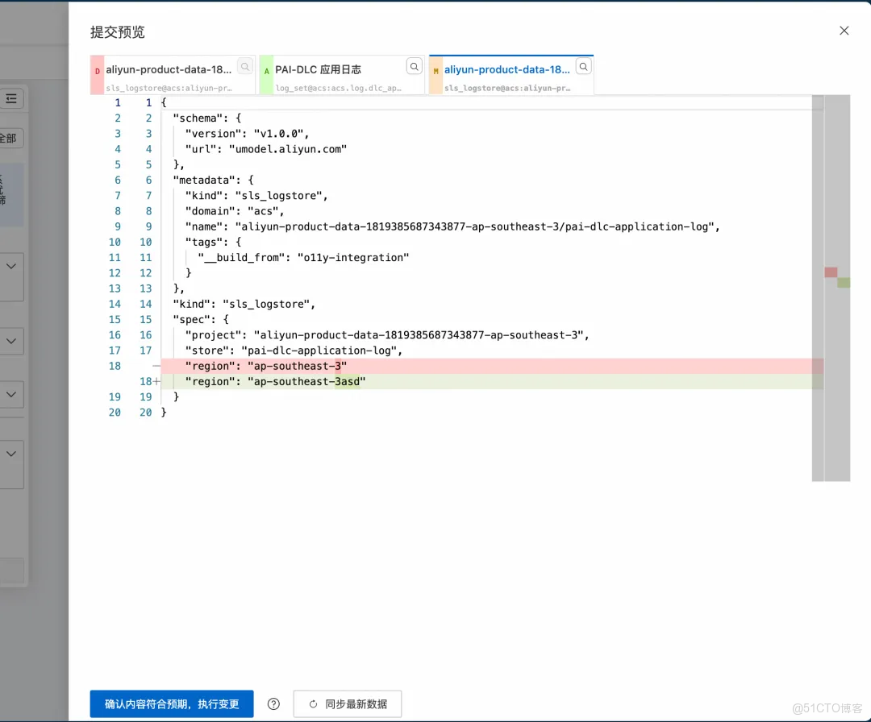Screen dimensions: 871x722
Task: Select the highlighted filter item in the left sidebar
Action: coord(11,193)
